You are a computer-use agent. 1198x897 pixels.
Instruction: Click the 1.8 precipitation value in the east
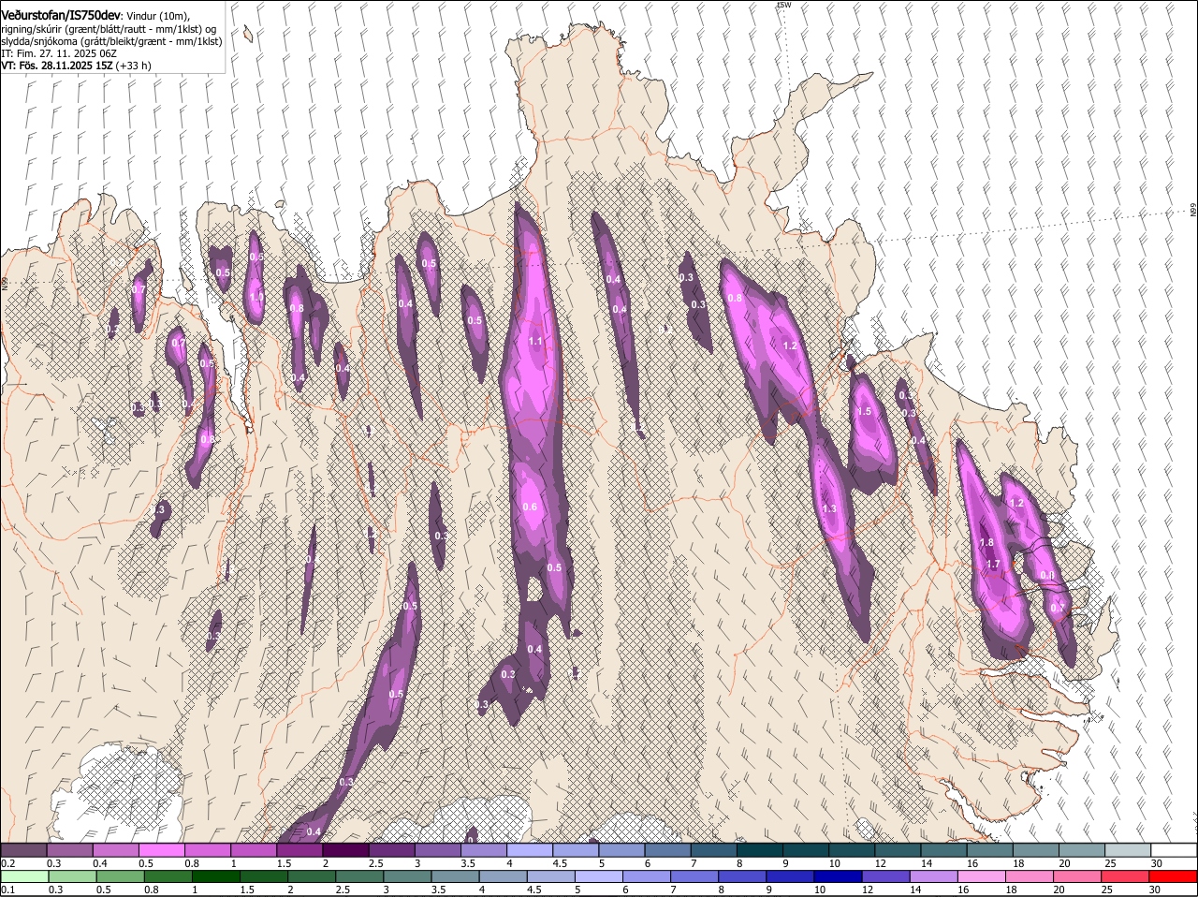(x=986, y=543)
